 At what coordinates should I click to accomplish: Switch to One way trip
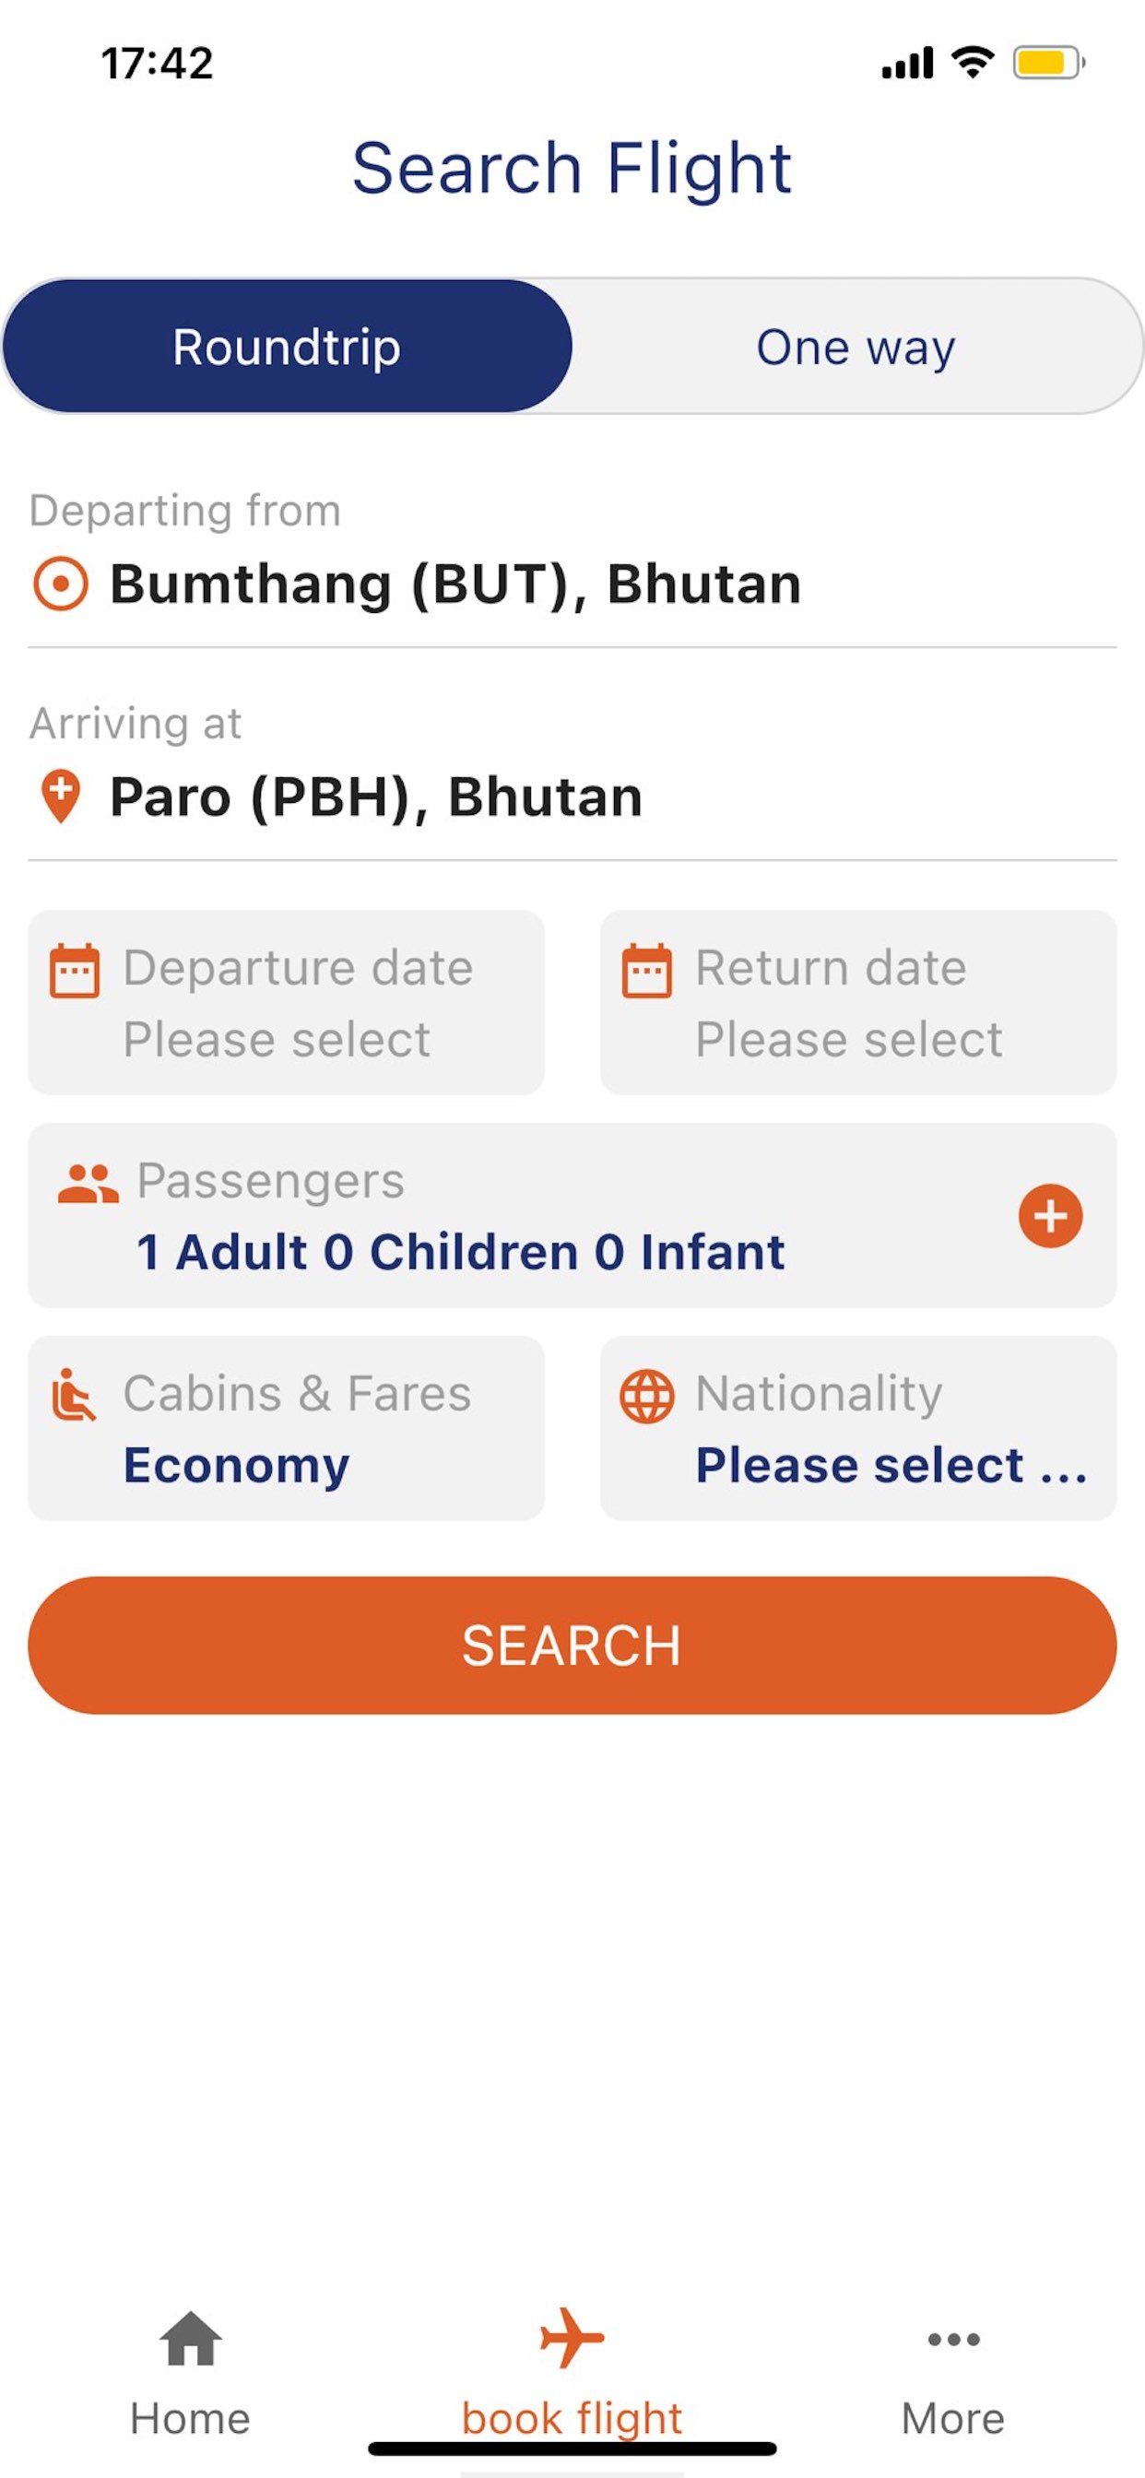click(x=856, y=347)
